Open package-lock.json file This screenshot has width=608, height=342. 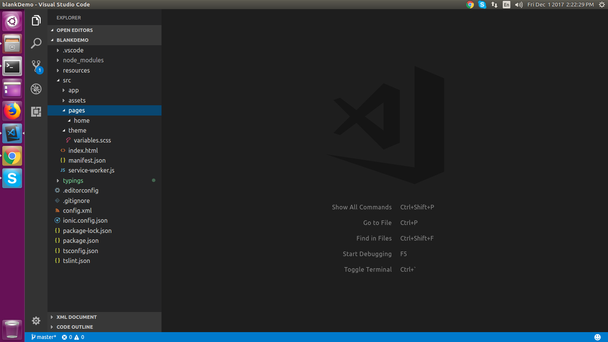point(104,231)
